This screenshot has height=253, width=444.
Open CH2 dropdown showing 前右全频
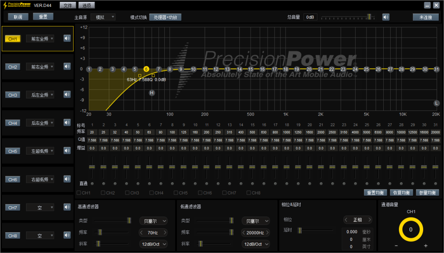40,67
